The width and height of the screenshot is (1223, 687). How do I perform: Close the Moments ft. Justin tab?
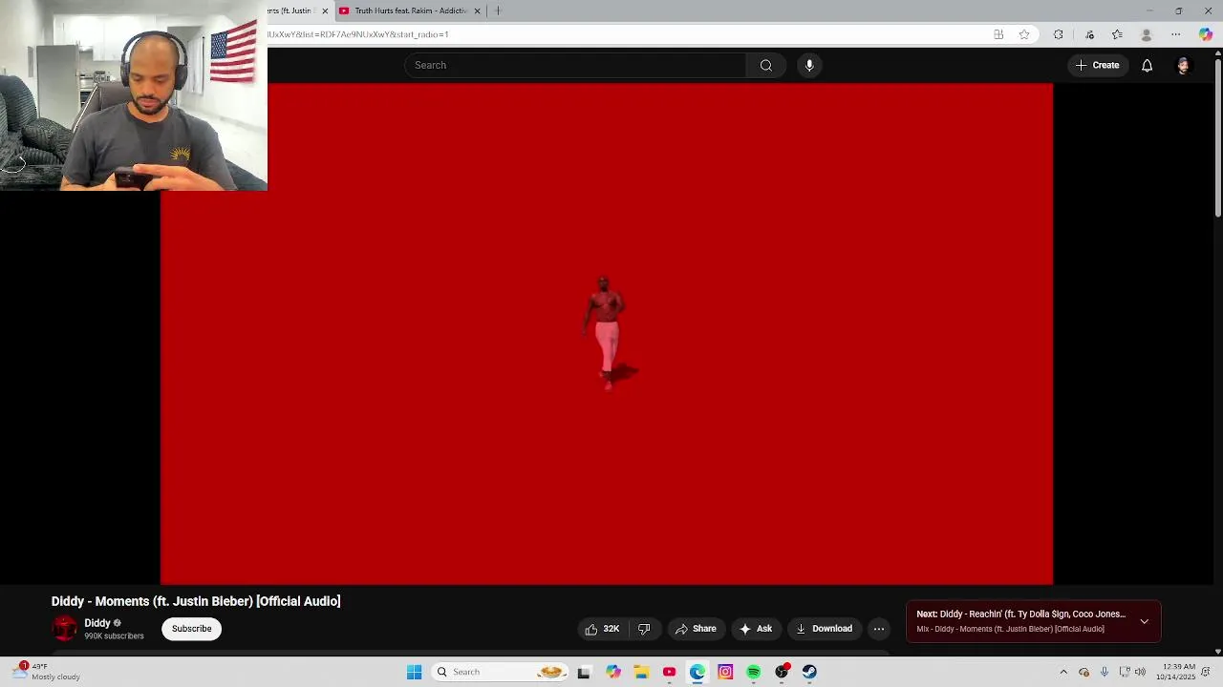pos(325,10)
